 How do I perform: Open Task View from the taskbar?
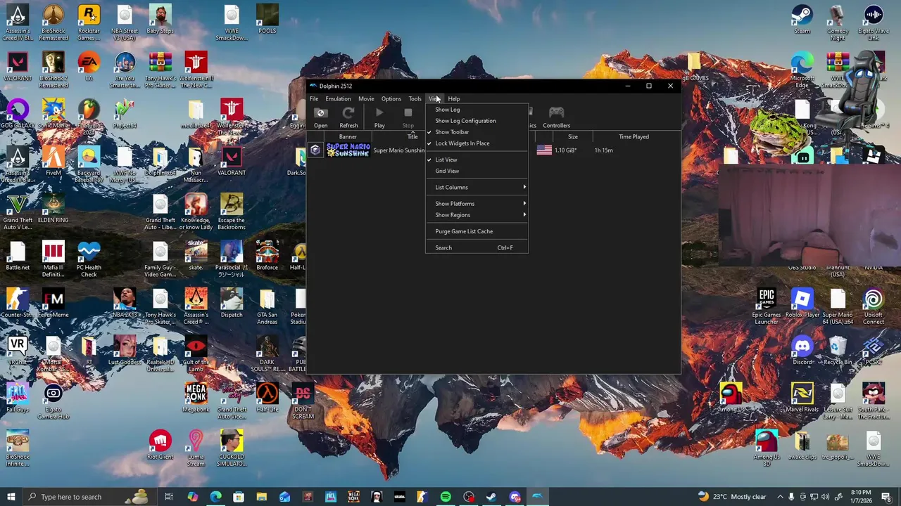(x=169, y=497)
